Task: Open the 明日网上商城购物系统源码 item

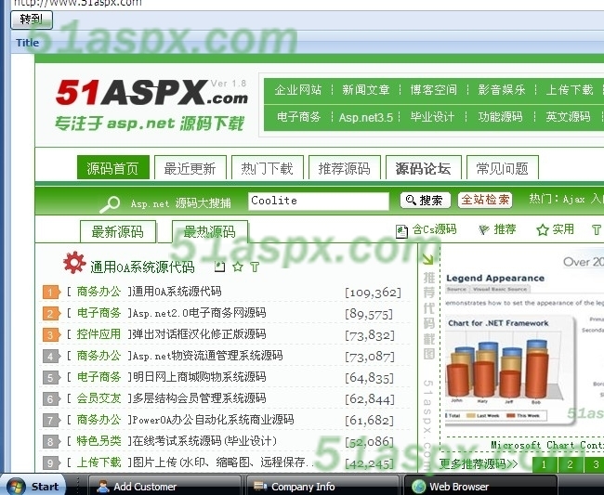Action: point(199,376)
